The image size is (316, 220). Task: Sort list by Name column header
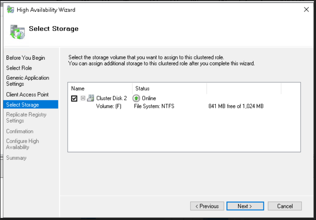78,89
